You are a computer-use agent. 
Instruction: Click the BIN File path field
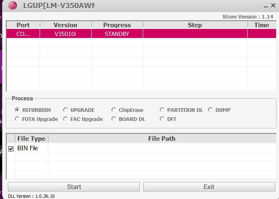162,148
